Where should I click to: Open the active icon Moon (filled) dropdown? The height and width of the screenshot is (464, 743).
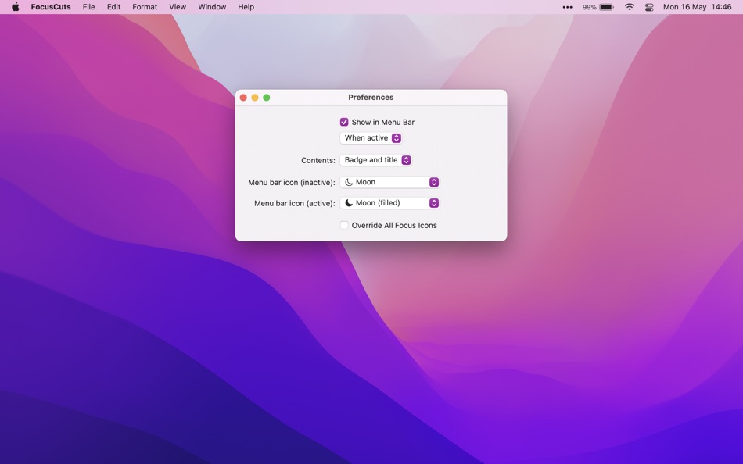click(x=389, y=203)
